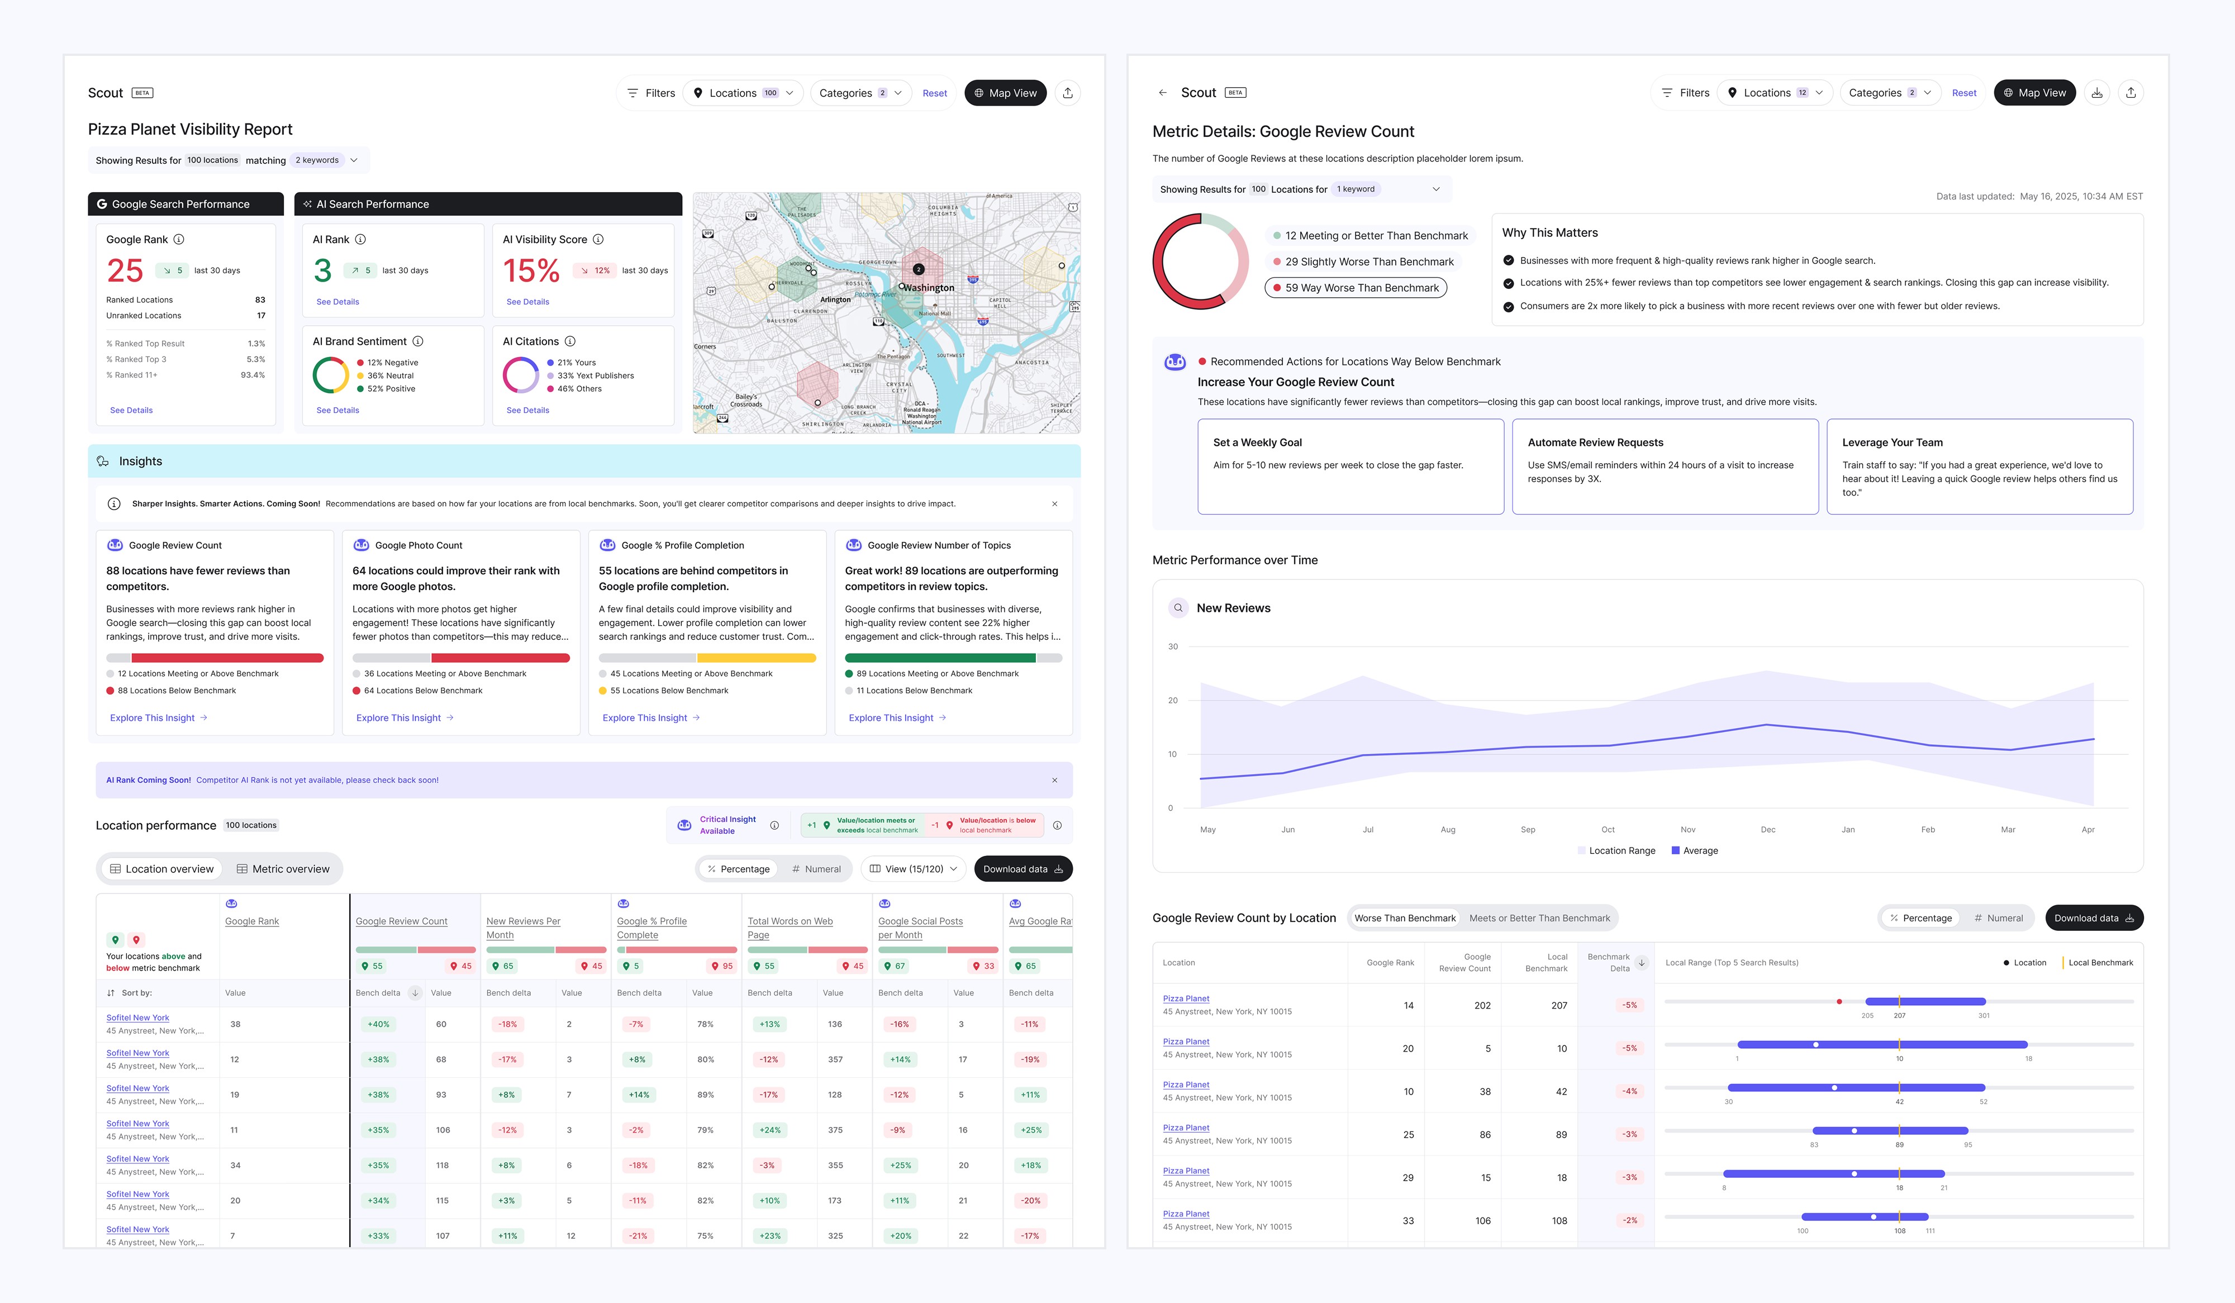Viewport: 2235px width, 1303px height.
Task: Open the Categories dropdown in Metric Details
Action: [1889, 93]
